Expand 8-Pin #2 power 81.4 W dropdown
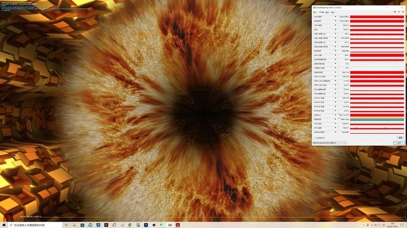The image size is (407, 228). (335, 106)
